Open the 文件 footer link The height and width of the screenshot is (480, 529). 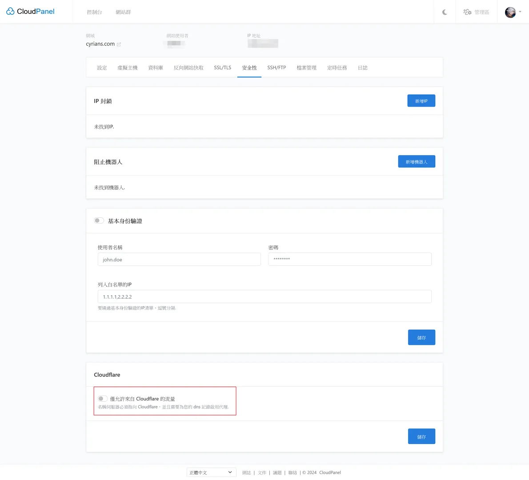[262, 472]
